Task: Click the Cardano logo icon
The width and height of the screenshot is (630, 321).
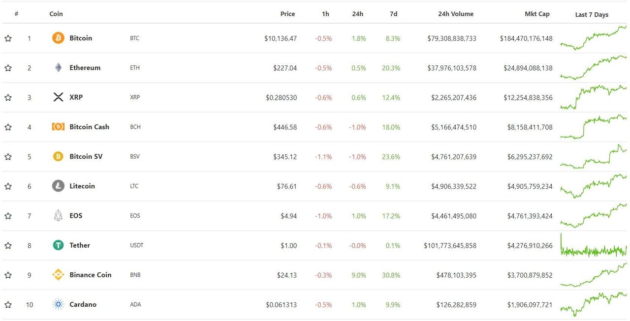Action: tap(58, 304)
